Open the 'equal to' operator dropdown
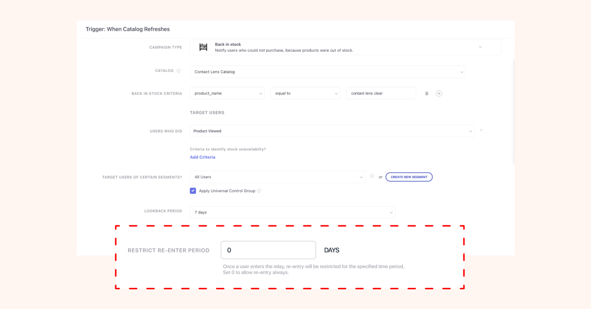Image resolution: width=591 pixels, height=309 pixels. (305, 93)
